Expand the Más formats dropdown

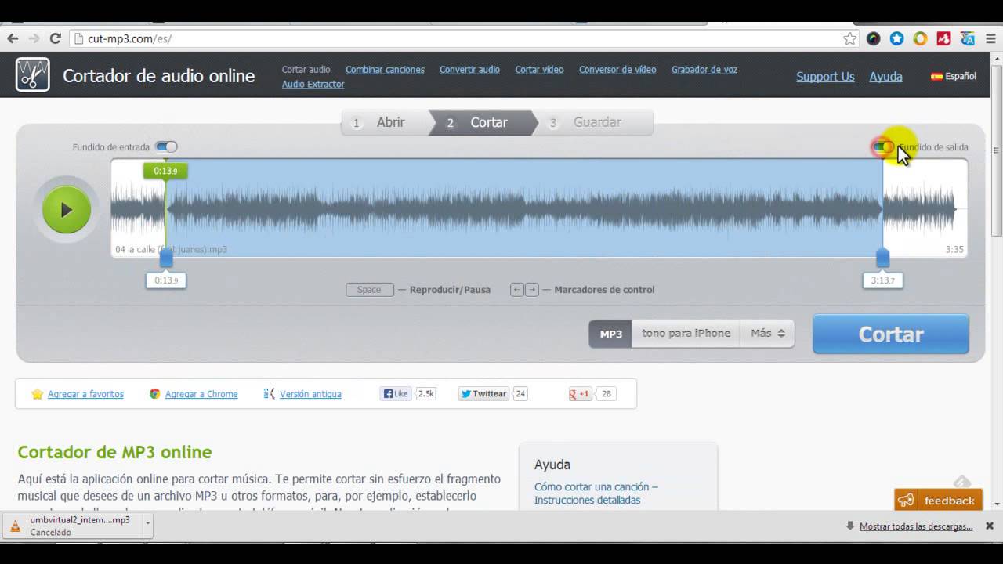(x=767, y=334)
